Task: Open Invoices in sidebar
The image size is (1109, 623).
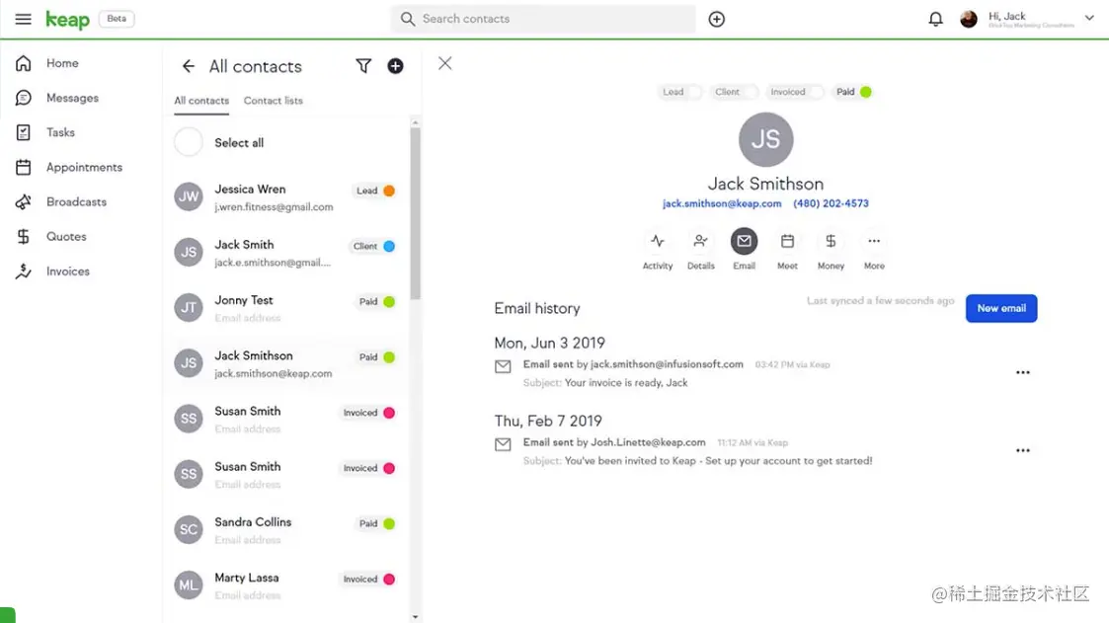Action: (x=68, y=271)
